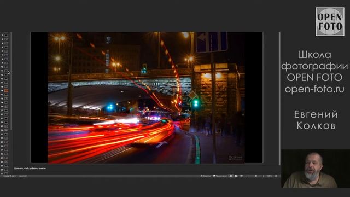
Task: Open the Примечания comments button
Action: 220,176
